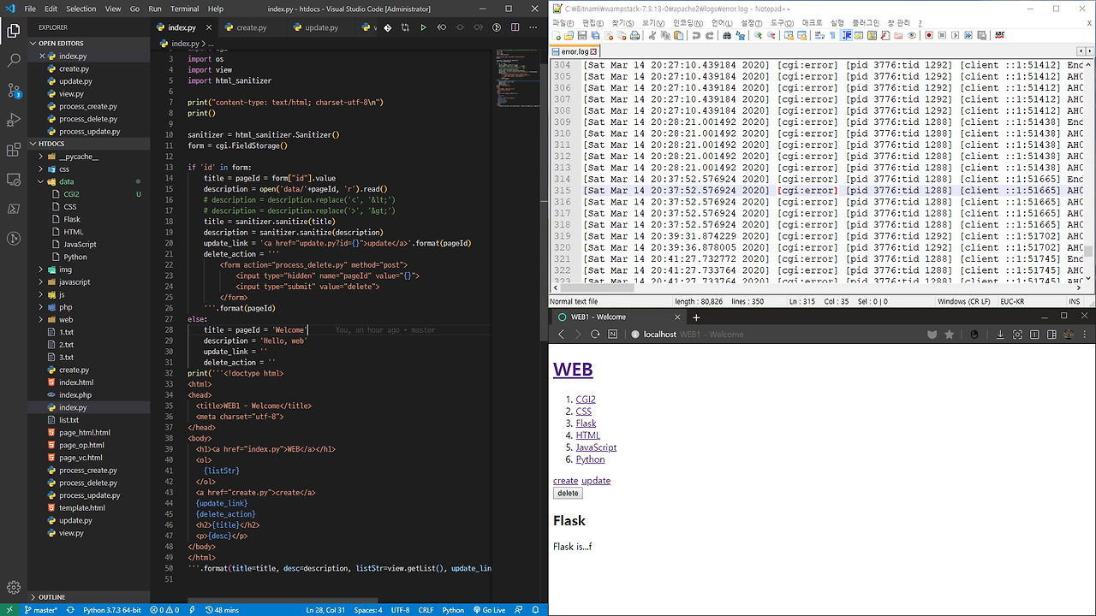The width and height of the screenshot is (1096, 616).
Task: Bookmark the page with the star icon
Action: click(x=949, y=335)
